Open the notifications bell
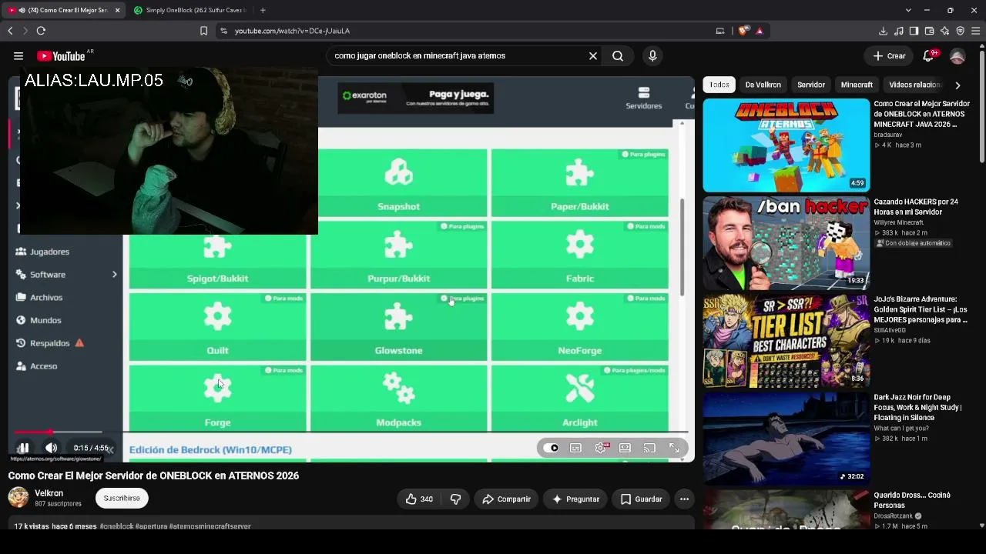 (x=928, y=56)
